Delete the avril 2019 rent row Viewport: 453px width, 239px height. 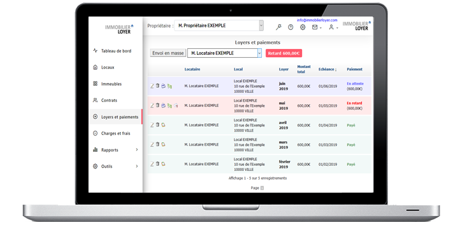157,125
